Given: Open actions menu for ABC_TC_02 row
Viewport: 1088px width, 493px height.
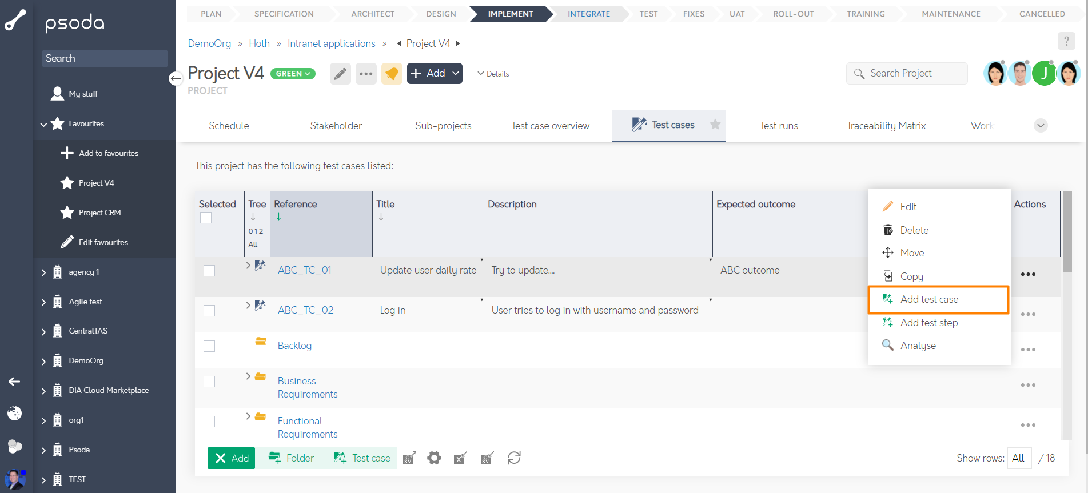Looking at the screenshot, I should [1028, 314].
